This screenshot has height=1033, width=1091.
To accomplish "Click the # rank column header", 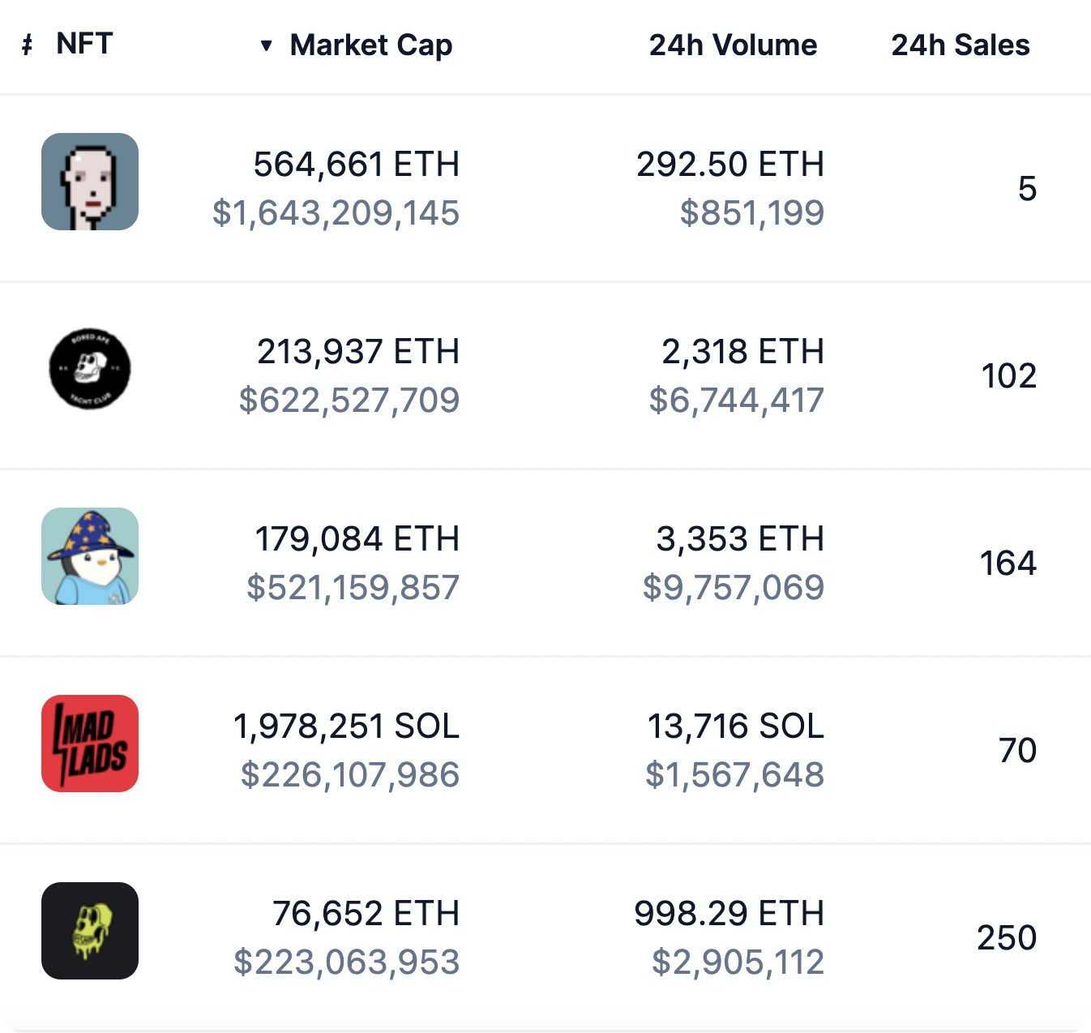I will pos(28,45).
